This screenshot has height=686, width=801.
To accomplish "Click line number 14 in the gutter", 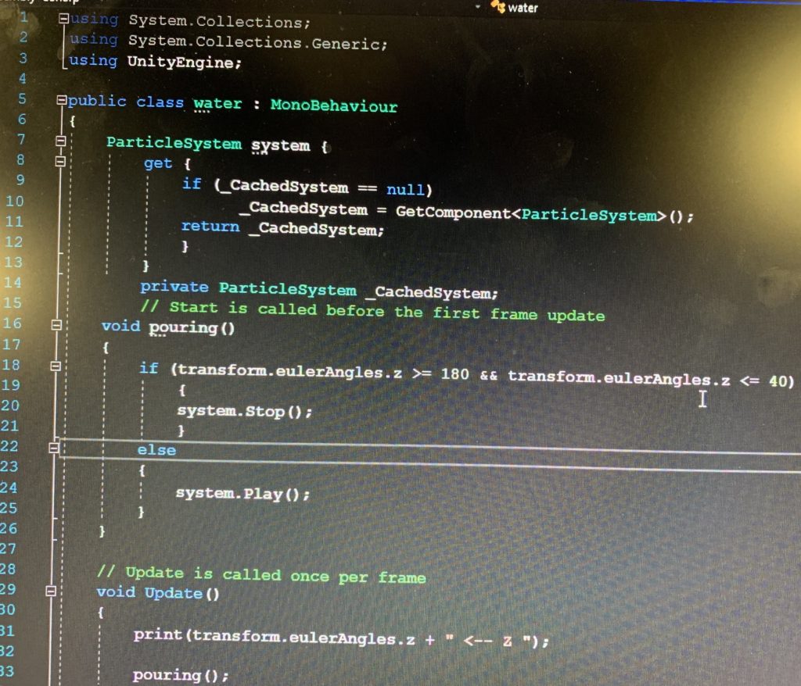I will click(13, 283).
